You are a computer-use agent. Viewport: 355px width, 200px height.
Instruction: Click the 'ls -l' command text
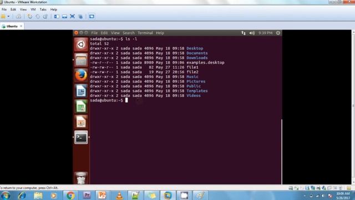[131, 39]
